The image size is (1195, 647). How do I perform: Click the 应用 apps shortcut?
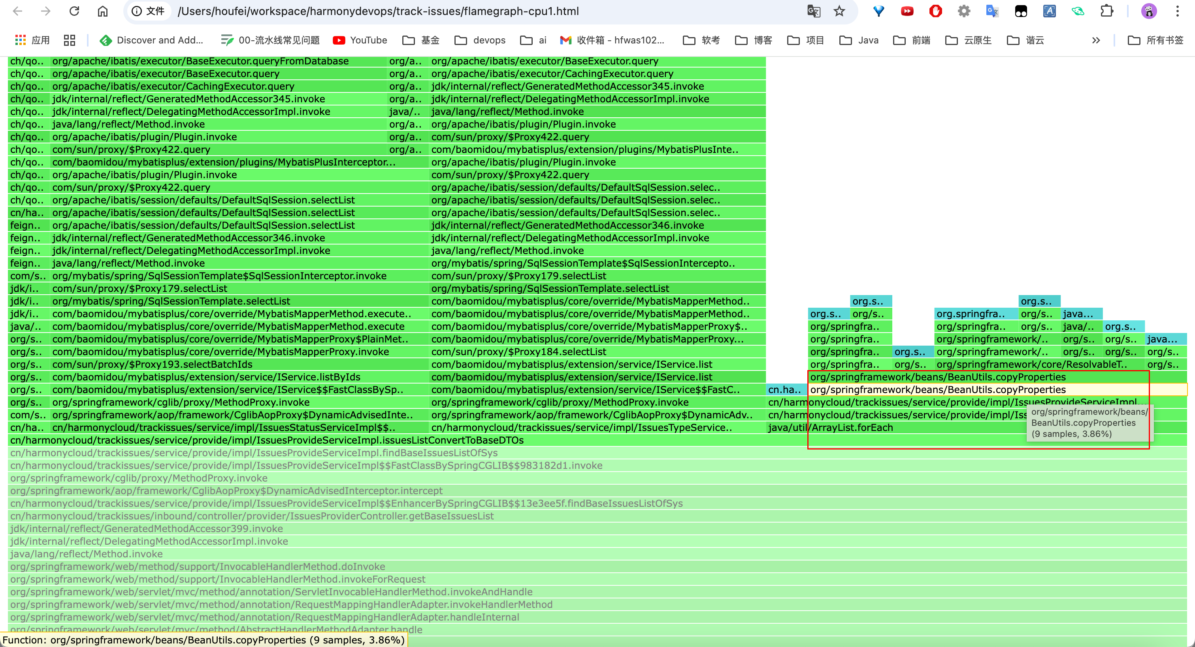[32, 40]
